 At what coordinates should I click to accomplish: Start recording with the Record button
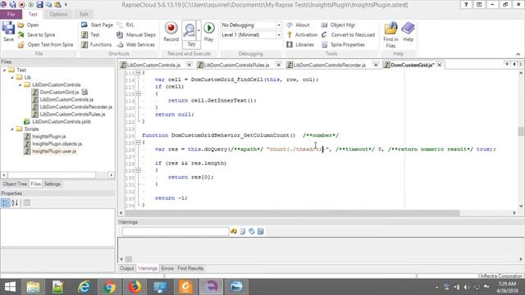(171, 32)
